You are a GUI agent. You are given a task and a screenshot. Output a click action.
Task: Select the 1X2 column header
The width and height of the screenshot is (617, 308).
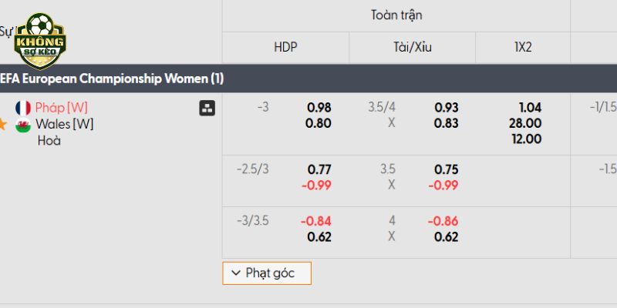pyautogui.click(x=523, y=48)
